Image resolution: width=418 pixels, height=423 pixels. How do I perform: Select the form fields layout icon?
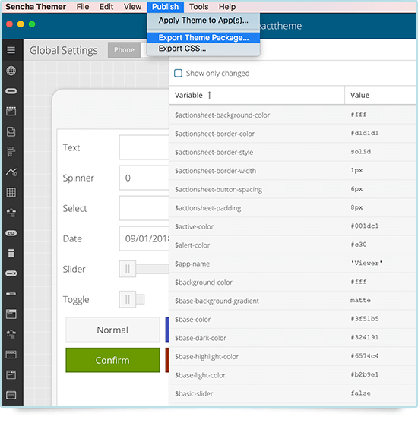click(11, 152)
